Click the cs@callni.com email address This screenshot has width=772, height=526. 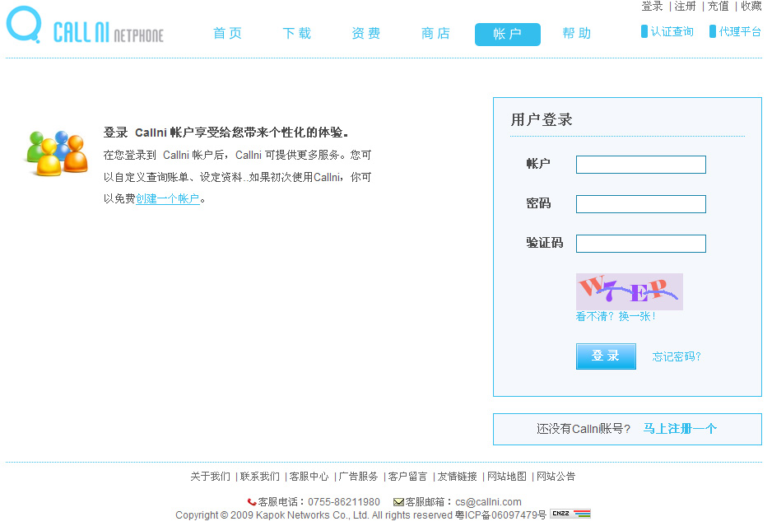(x=488, y=502)
